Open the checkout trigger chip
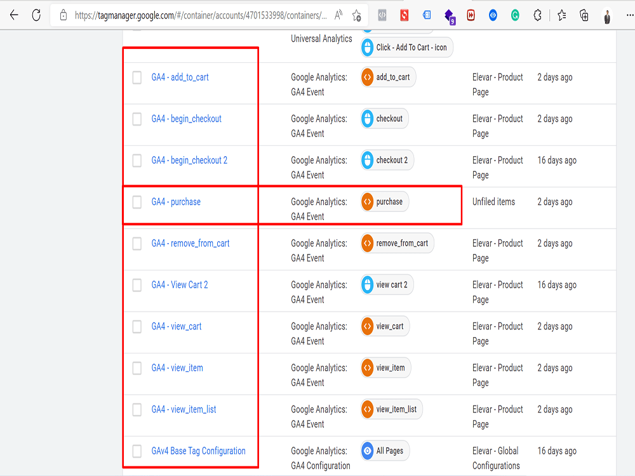 click(384, 119)
